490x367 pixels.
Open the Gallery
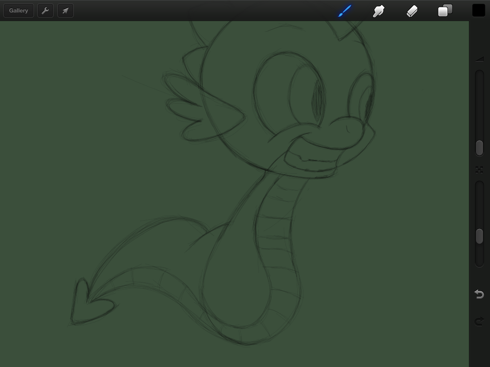click(18, 11)
